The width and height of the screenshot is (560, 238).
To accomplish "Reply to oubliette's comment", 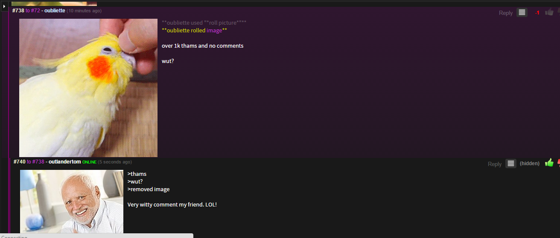I will (505, 13).
